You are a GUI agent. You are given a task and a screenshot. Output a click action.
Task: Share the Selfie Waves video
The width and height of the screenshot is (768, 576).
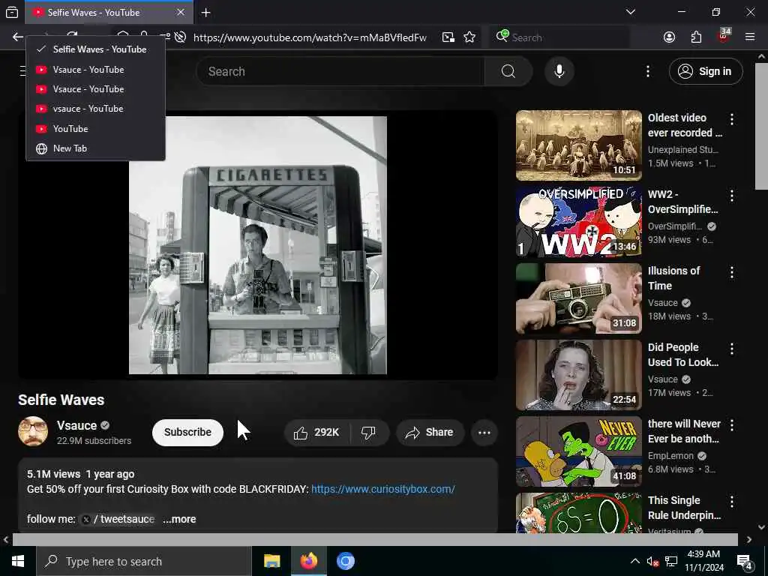coord(430,433)
